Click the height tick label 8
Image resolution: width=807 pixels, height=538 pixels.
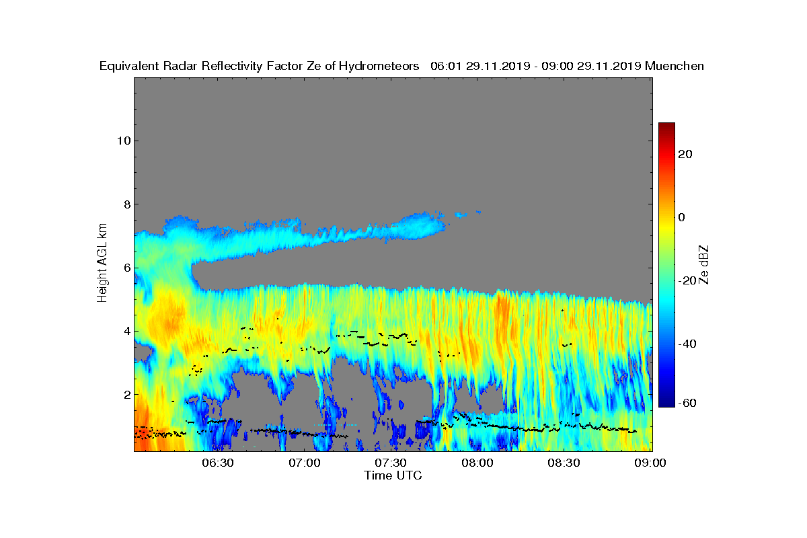click(x=126, y=204)
